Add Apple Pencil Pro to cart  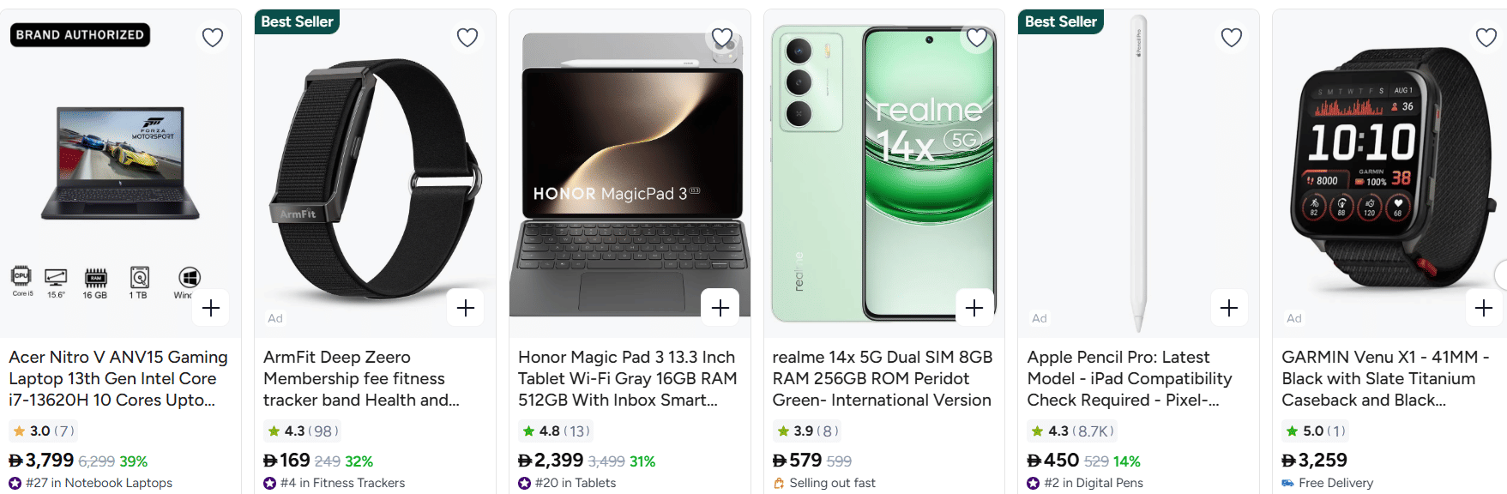click(1229, 308)
